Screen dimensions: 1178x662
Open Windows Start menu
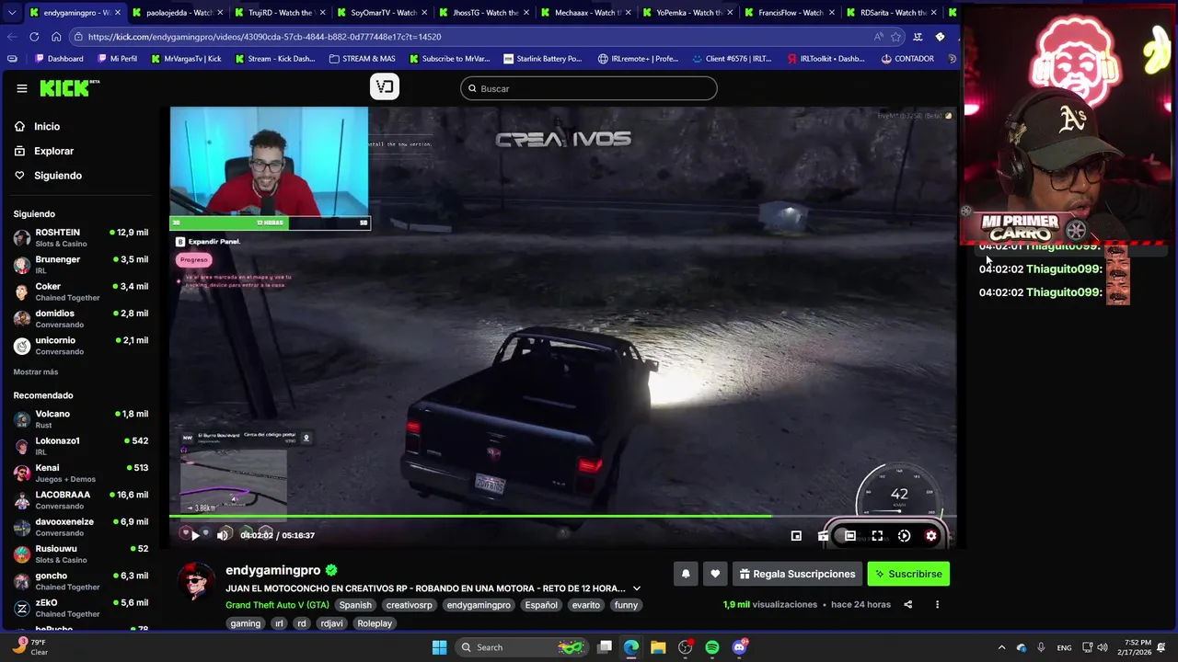coord(439,647)
